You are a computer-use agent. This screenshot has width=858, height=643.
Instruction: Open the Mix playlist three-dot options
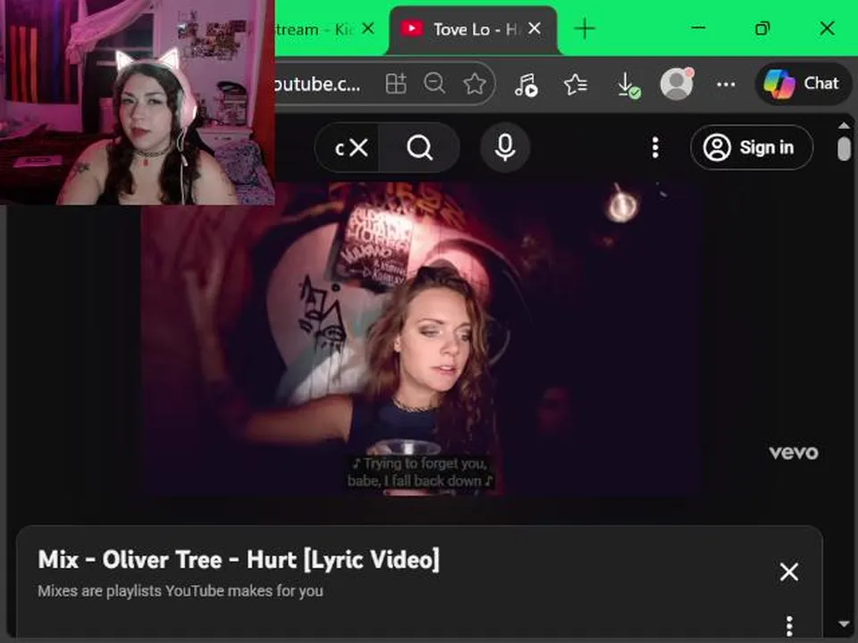tap(789, 626)
